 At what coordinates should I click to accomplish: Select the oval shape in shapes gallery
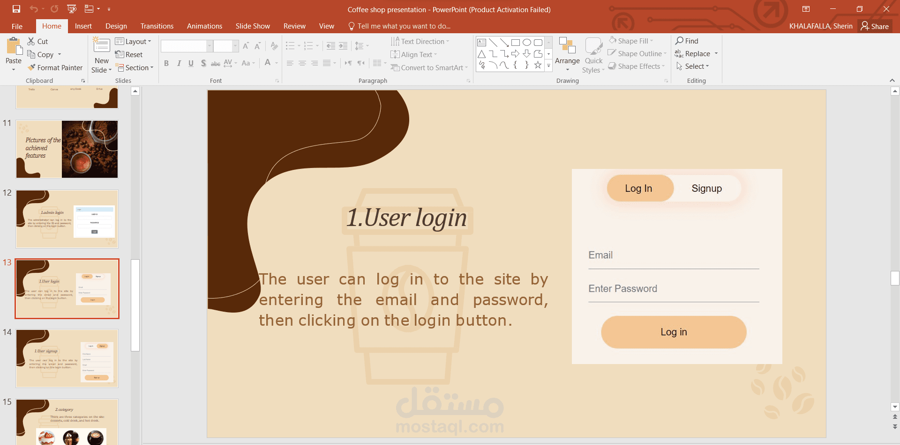point(526,42)
